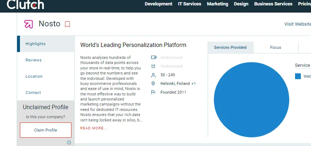This screenshot has width=311, height=146.
Task: Click the price tag icon beside Undisclosed
Action: (154, 57)
